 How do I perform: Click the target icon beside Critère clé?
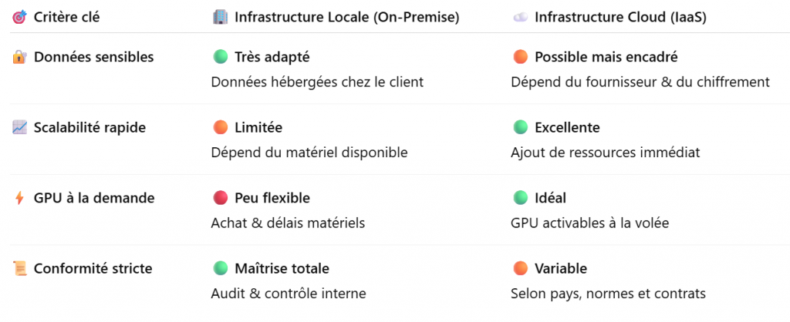coord(20,17)
